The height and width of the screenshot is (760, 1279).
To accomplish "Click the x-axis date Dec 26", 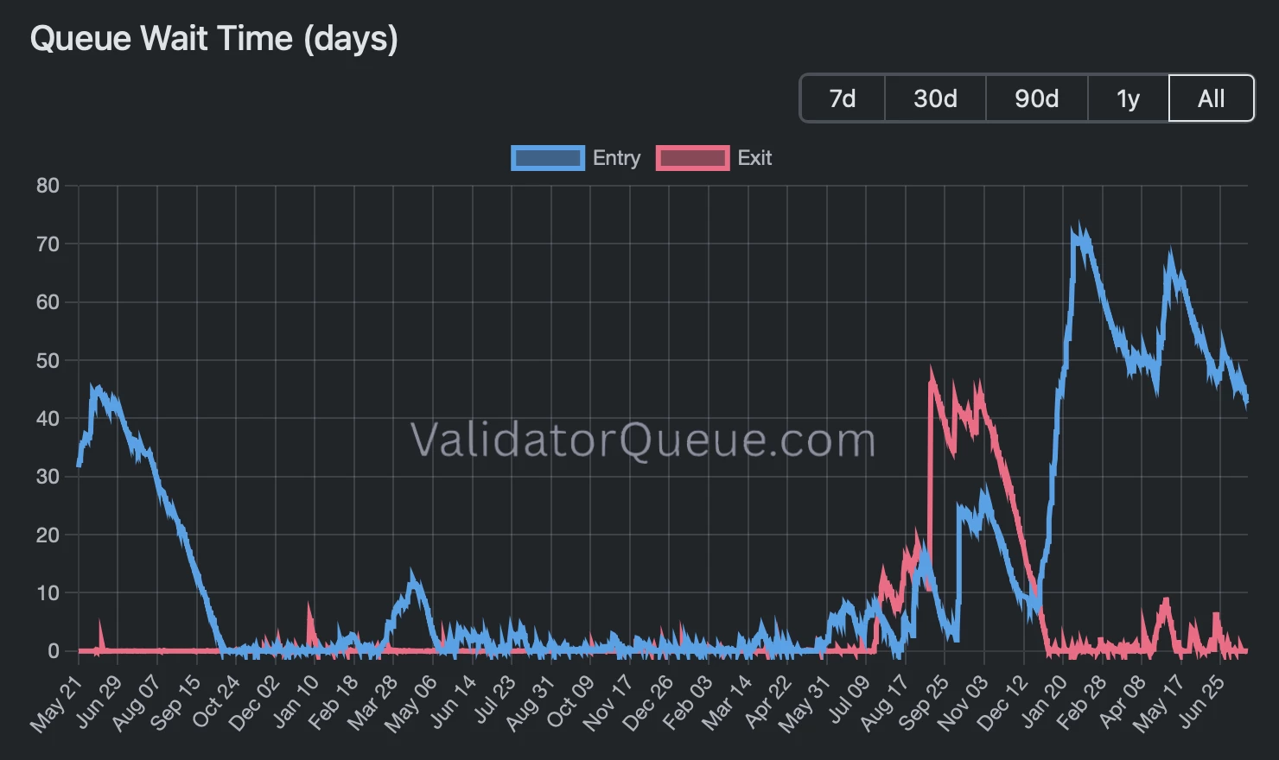I will [x=647, y=704].
